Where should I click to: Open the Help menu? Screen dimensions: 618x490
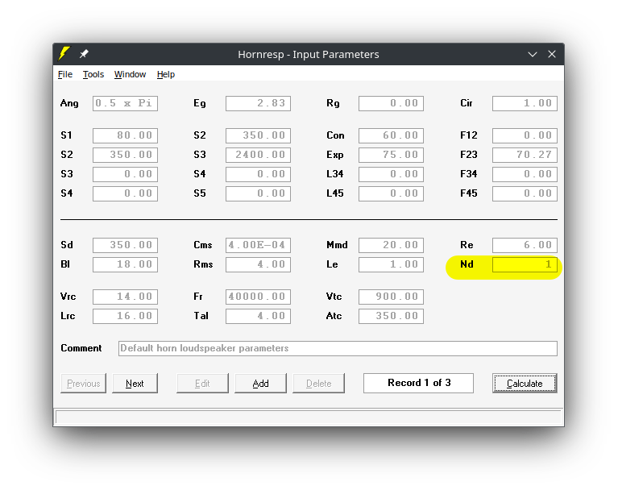pyautogui.click(x=165, y=74)
